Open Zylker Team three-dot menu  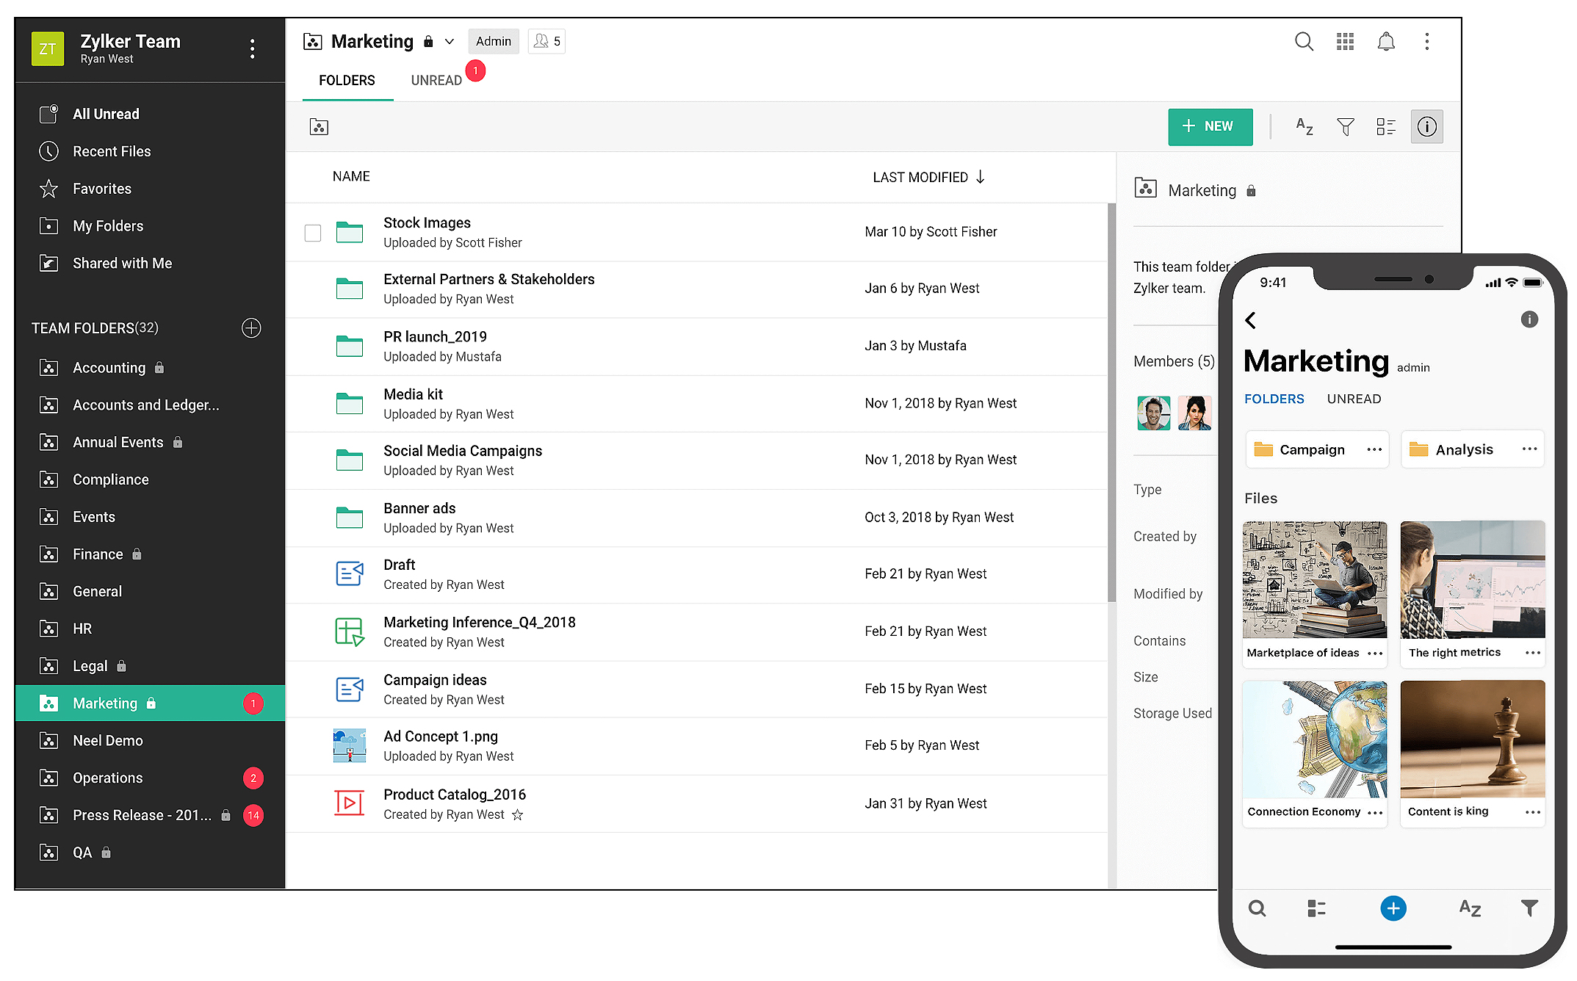pyautogui.click(x=253, y=49)
